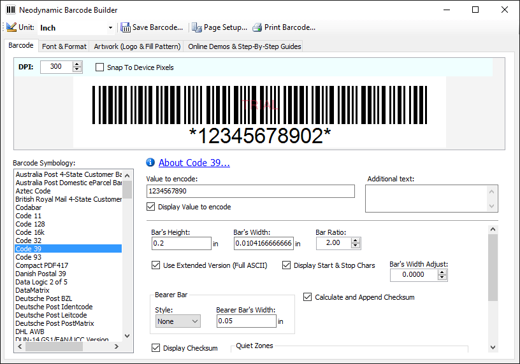Click the blue info icon beside About Code 39

click(150, 162)
